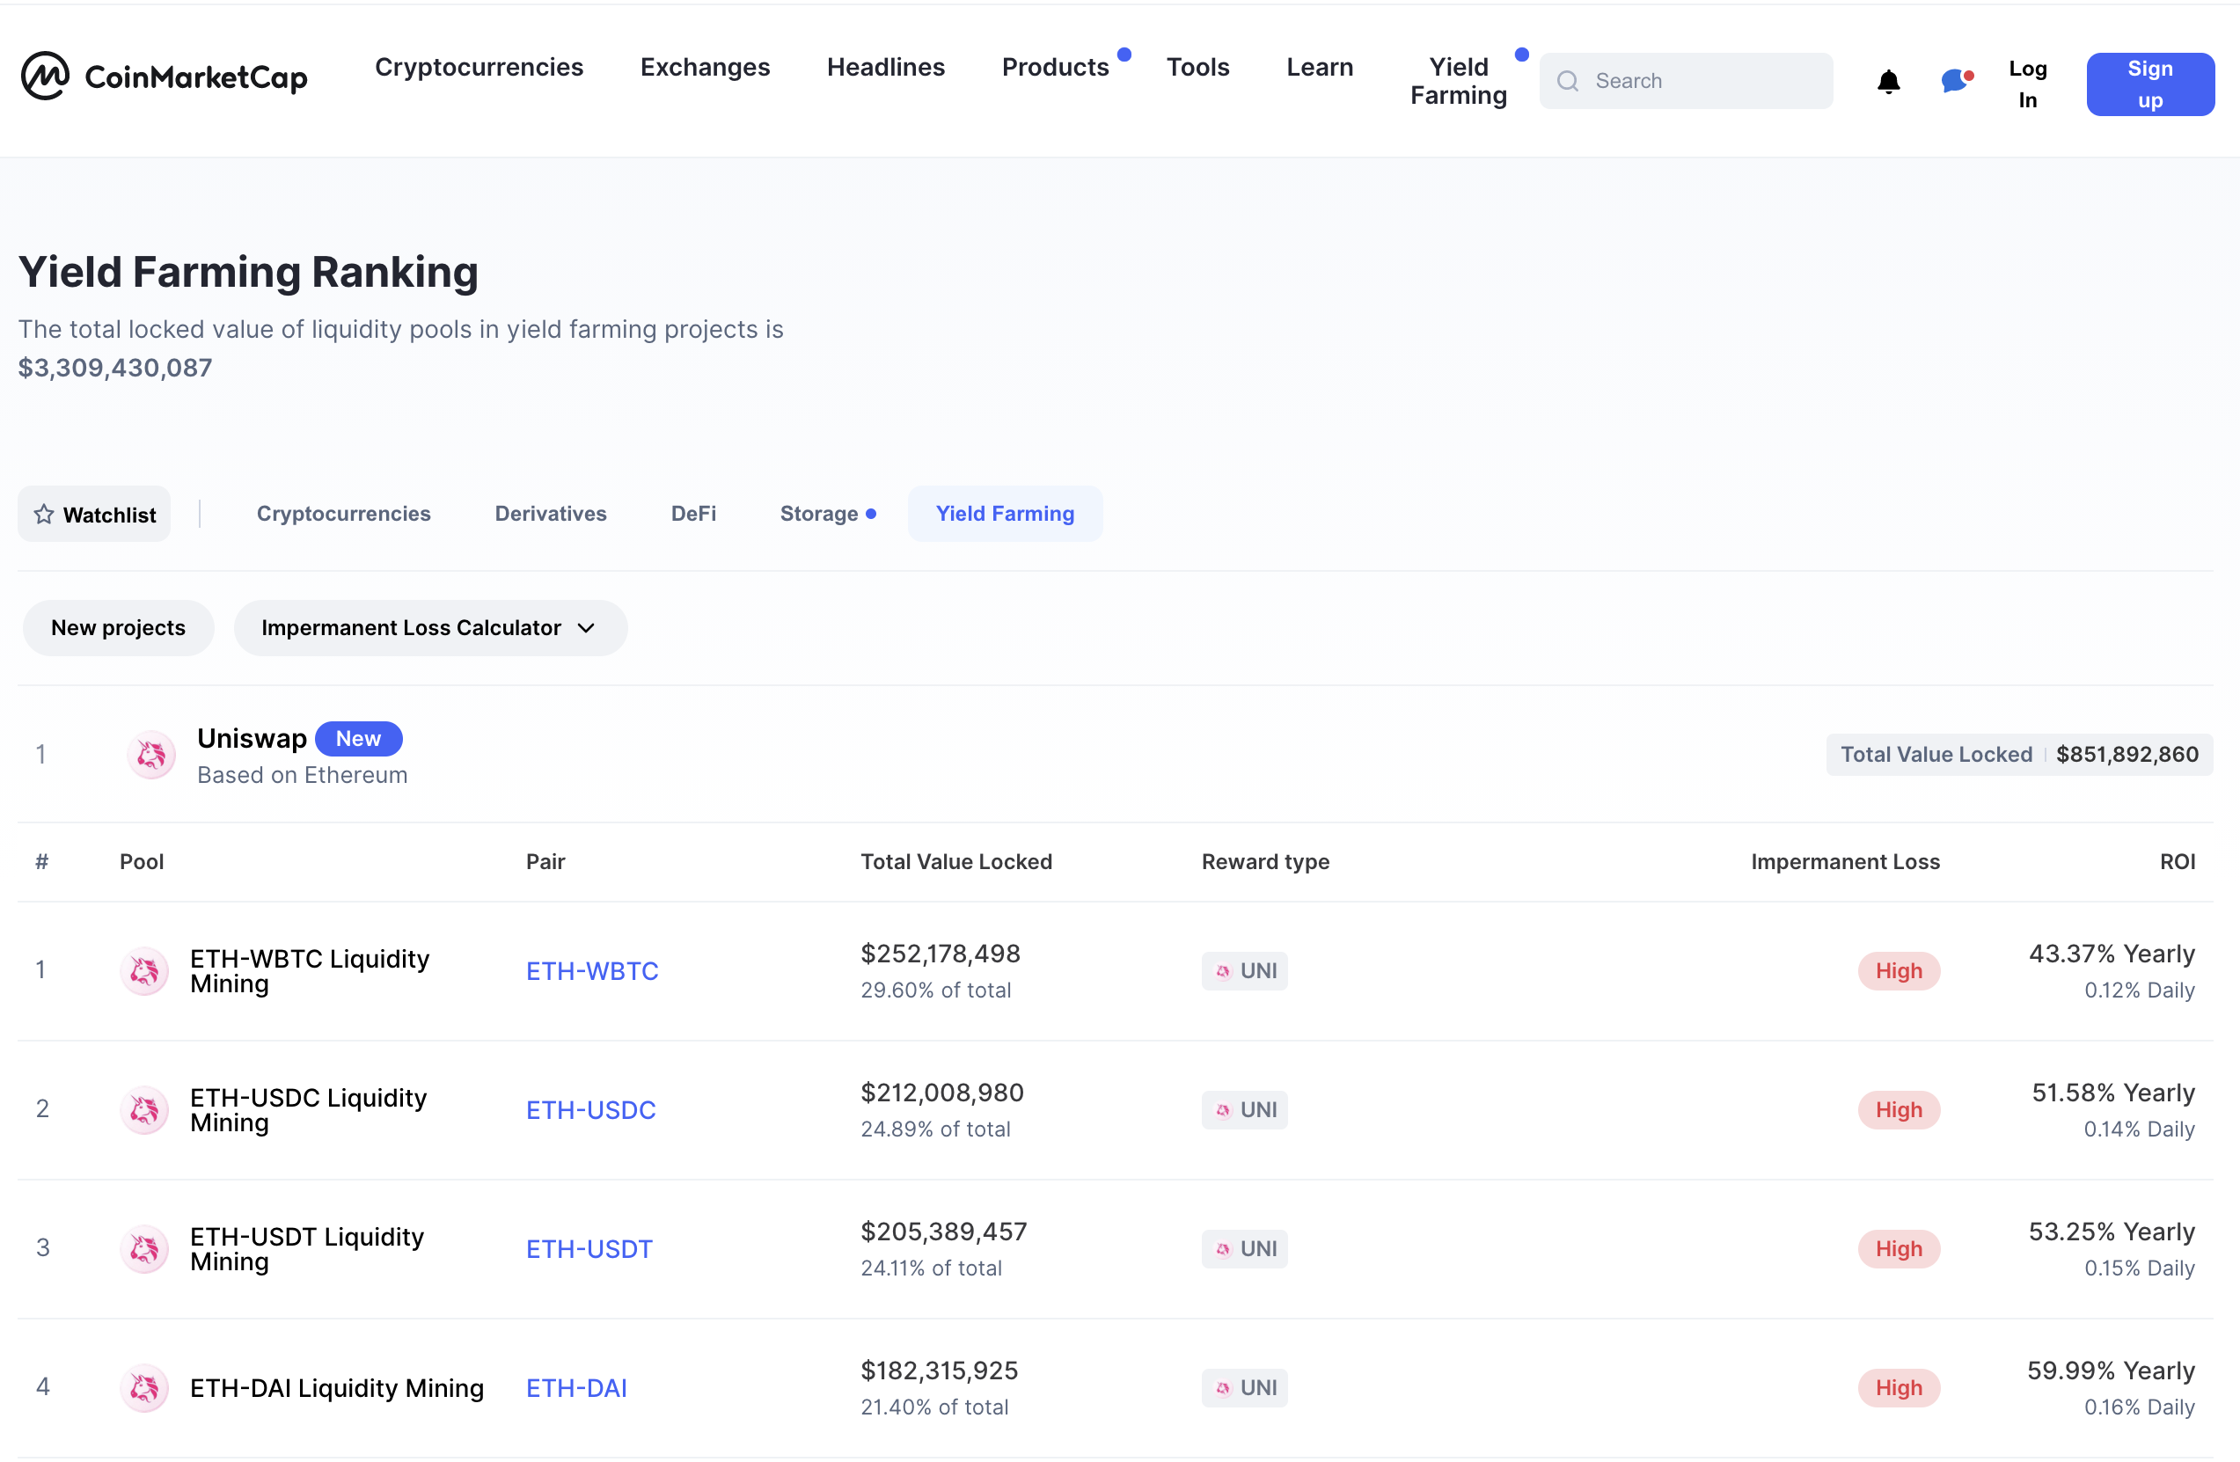The image size is (2240, 1462).
Task: Open the notifications bell icon
Action: click(1888, 82)
